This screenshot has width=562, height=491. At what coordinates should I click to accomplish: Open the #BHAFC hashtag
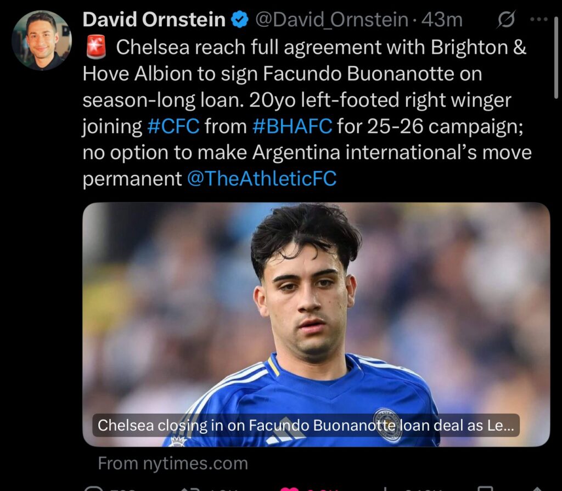(292, 126)
